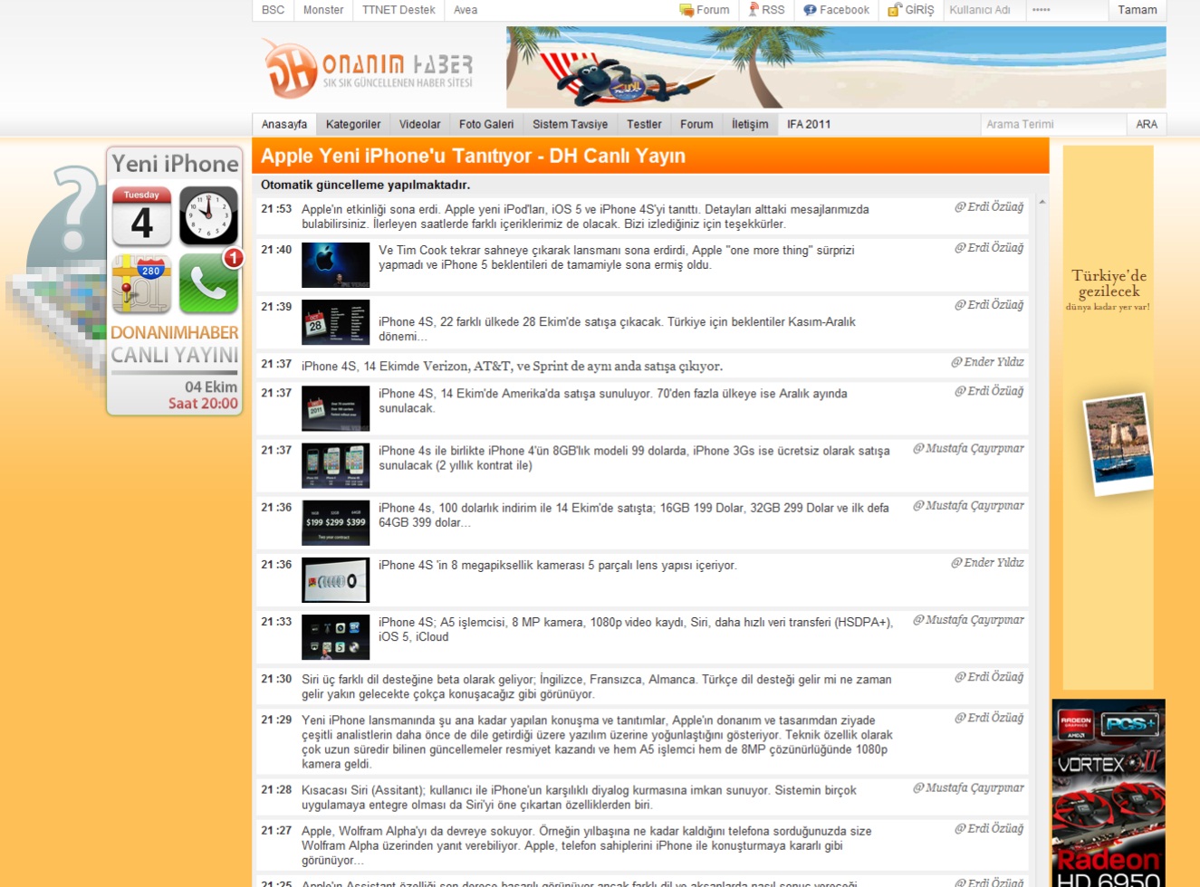The width and height of the screenshot is (1200, 887).
Task: Open the Forum navigation item
Action: tap(696, 124)
